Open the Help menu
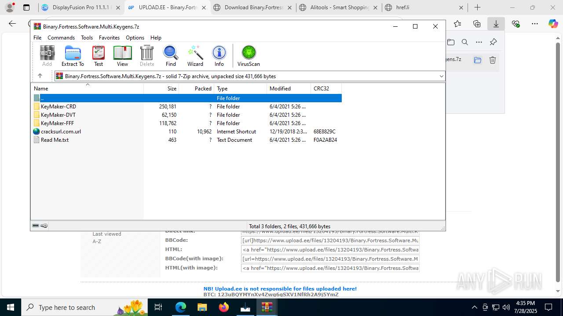This screenshot has height=316, width=563. tap(156, 38)
